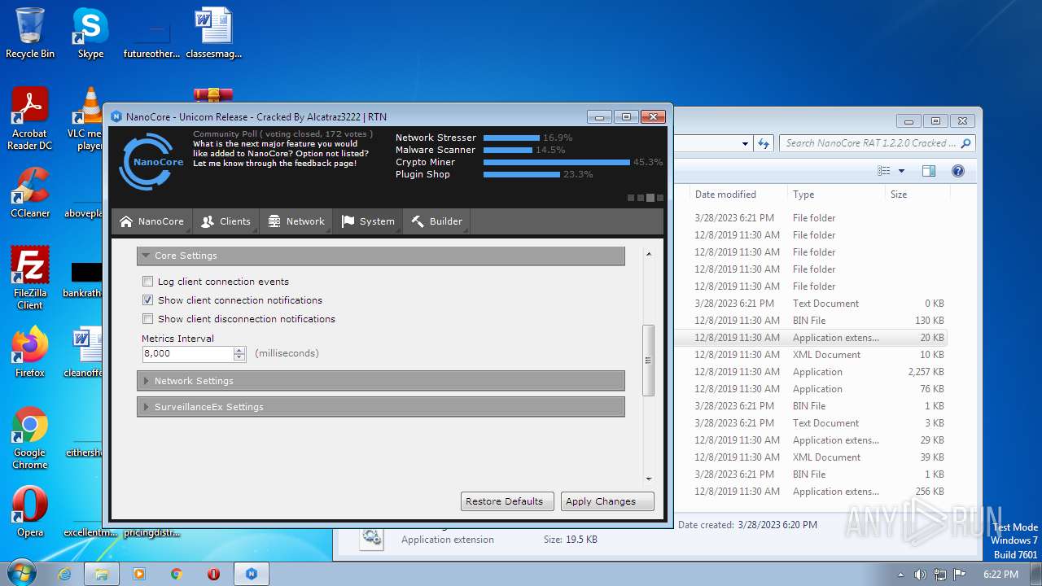Screen dimensions: 1042x586
Task: Open Opera desktop icon
Action: pyautogui.click(x=30, y=512)
